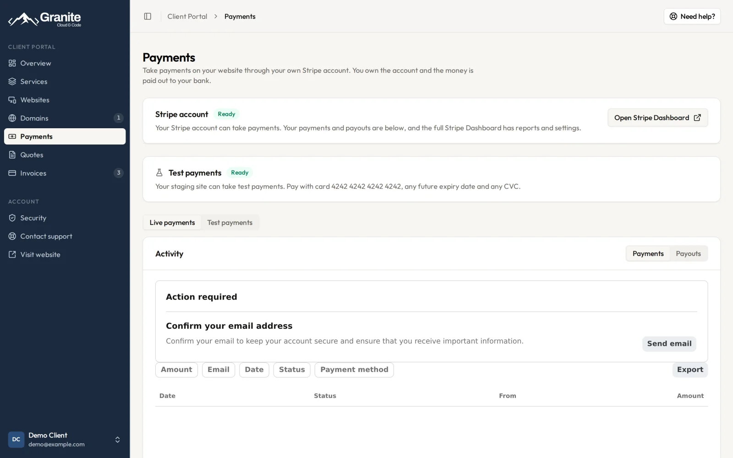Click the Amount column header in table
The image size is (733, 458).
tap(690, 396)
